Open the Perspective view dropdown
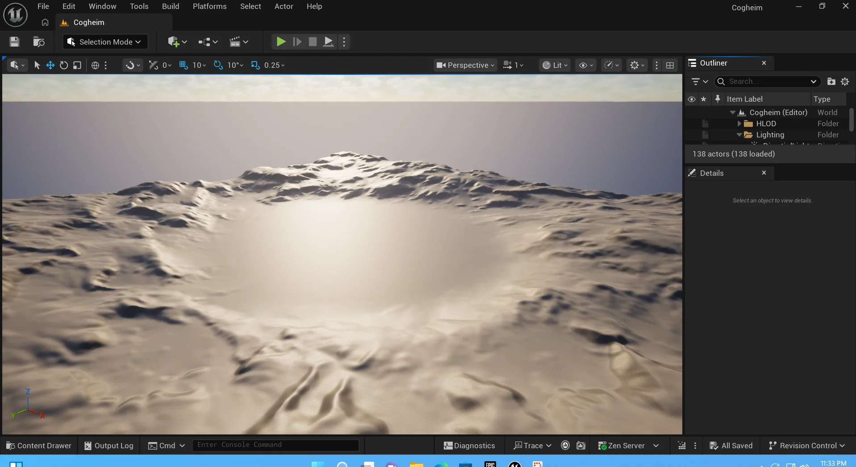This screenshot has height=467, width=856. click(465, 65)
